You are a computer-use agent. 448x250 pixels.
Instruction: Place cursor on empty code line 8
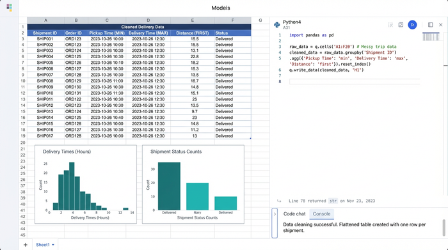[x=355, y=82]
